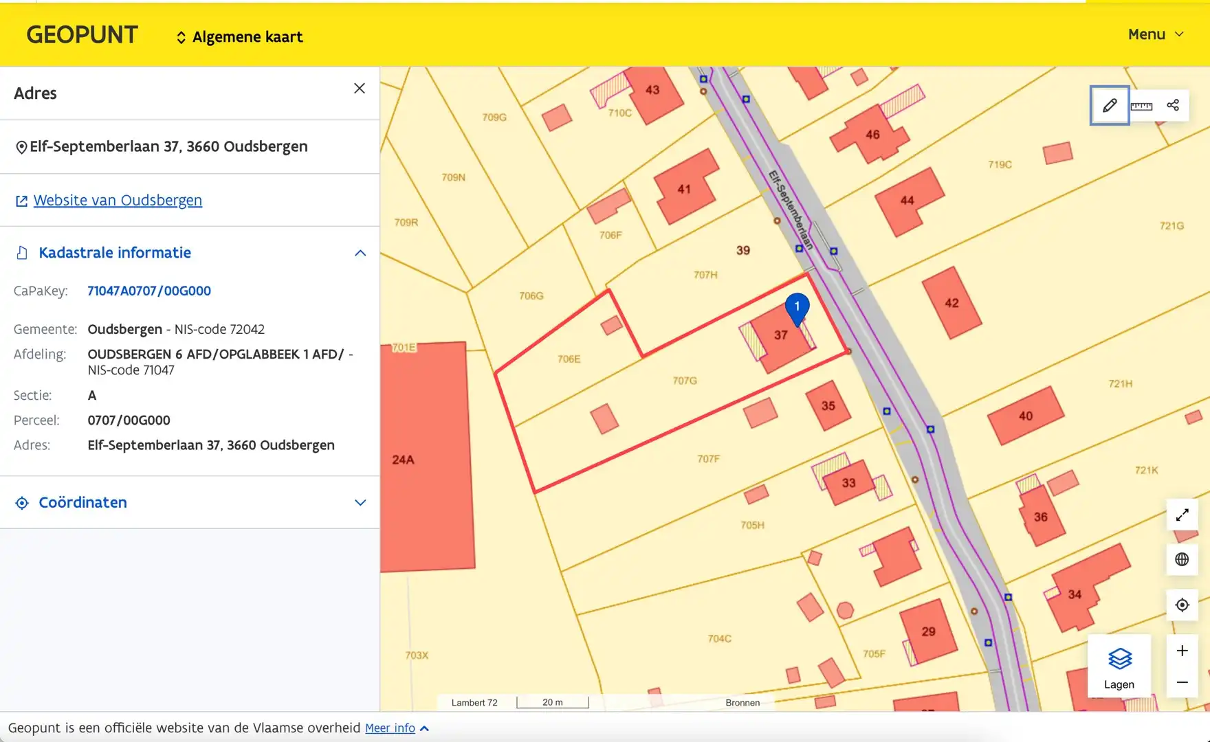This screenshot has width=1210, height=742.
Task: Expand the Coördinaten section
Action: 360,503
